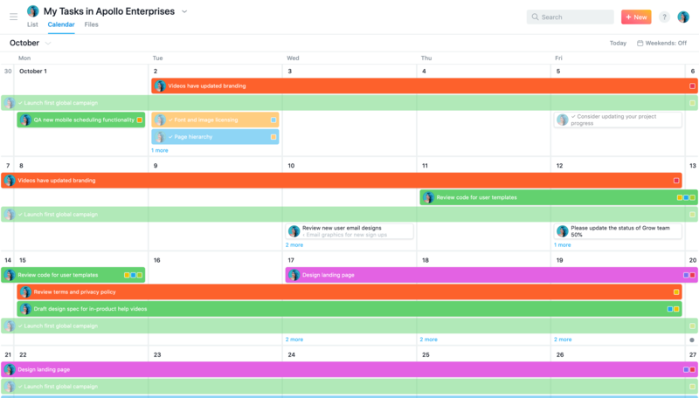Image resolution: width=699 pixels, height=398 pixels.
Task: Open the October month dropdown chevron
Action: tap(48, 43)
